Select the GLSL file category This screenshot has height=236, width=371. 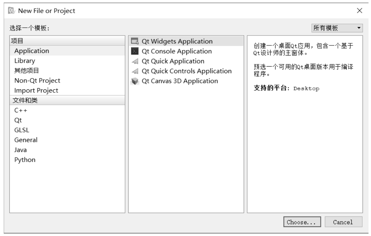(x=67, y=130)
